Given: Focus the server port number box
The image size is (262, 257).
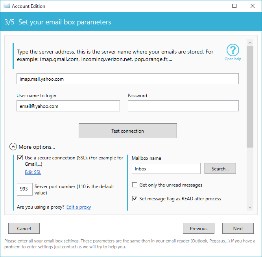Looking at the screenshot, I should pyautogui.click(x=25, y=189).
